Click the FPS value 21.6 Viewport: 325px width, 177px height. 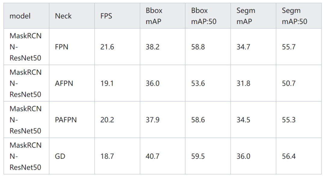(x=107, y=47)
